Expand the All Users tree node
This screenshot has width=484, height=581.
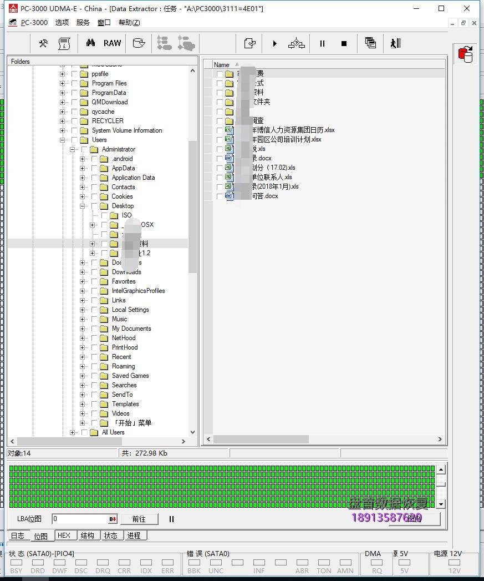point(72,432)
